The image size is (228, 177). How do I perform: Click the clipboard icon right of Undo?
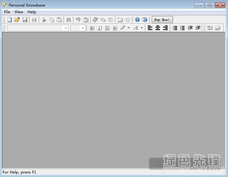click(86, 19)
